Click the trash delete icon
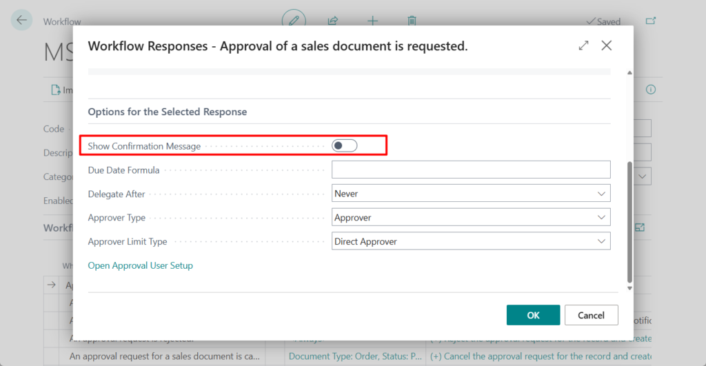 (x=412, y=21)
